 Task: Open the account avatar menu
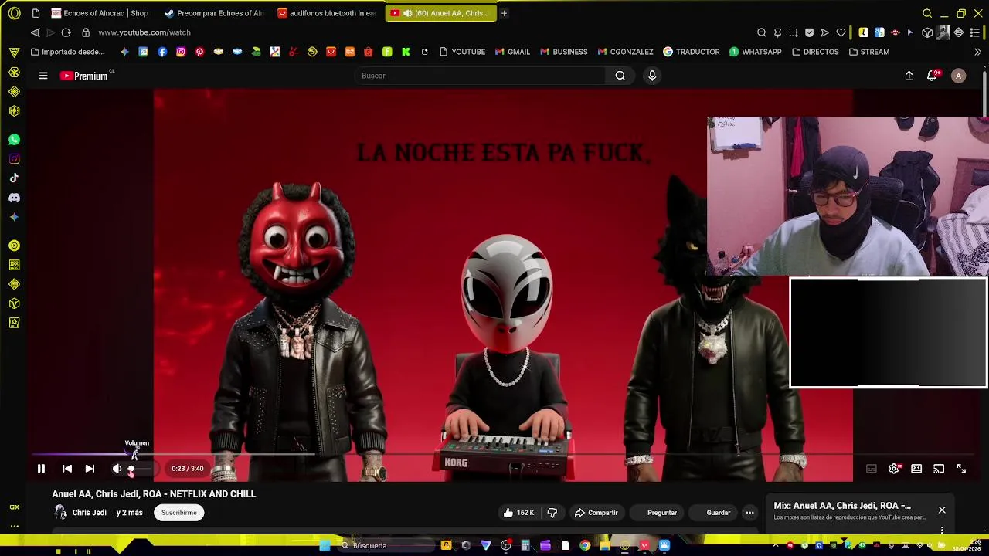click(959, 76)
